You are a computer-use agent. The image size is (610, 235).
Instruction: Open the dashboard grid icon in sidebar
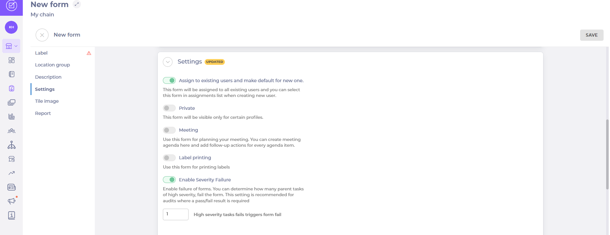(x=12, y=60)
